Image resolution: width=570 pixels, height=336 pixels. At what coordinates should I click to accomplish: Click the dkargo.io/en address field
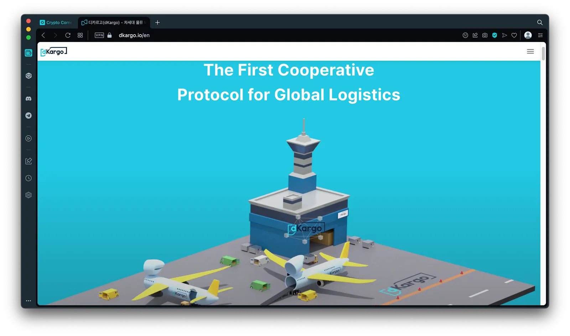pyautogui.click(x=134, y=35)
